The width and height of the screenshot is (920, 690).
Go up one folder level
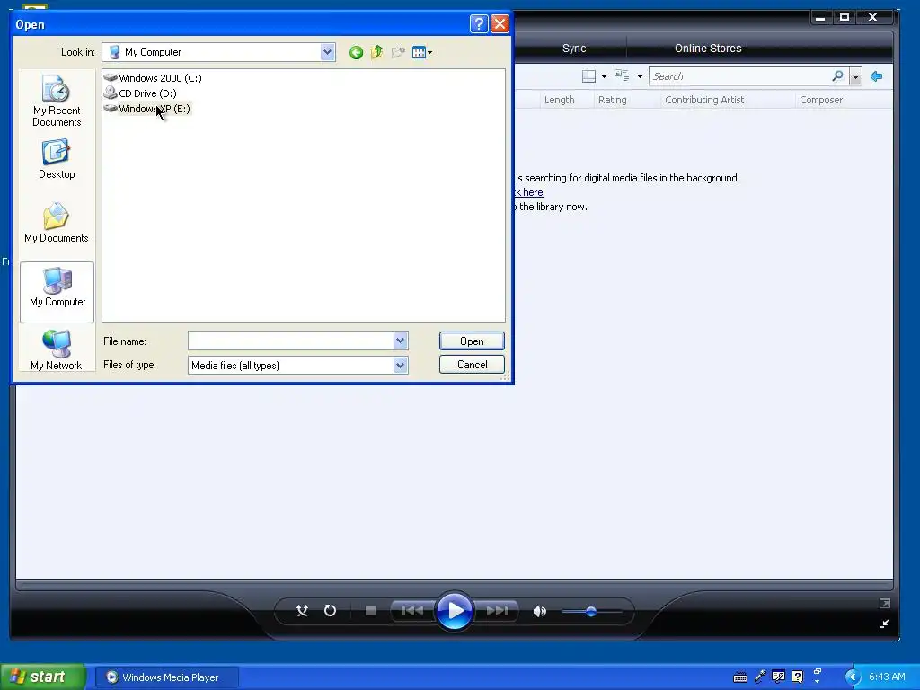click(376, 53)
